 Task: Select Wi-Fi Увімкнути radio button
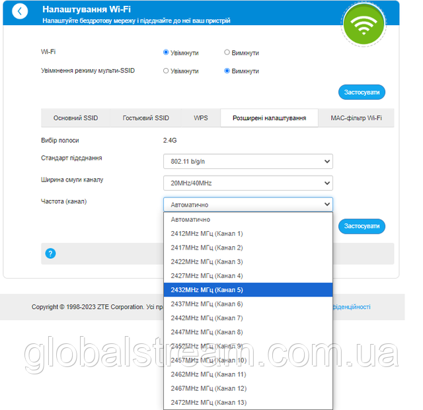coord(166,52)
